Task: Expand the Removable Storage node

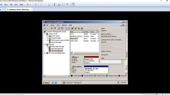Action: [47, 47]
